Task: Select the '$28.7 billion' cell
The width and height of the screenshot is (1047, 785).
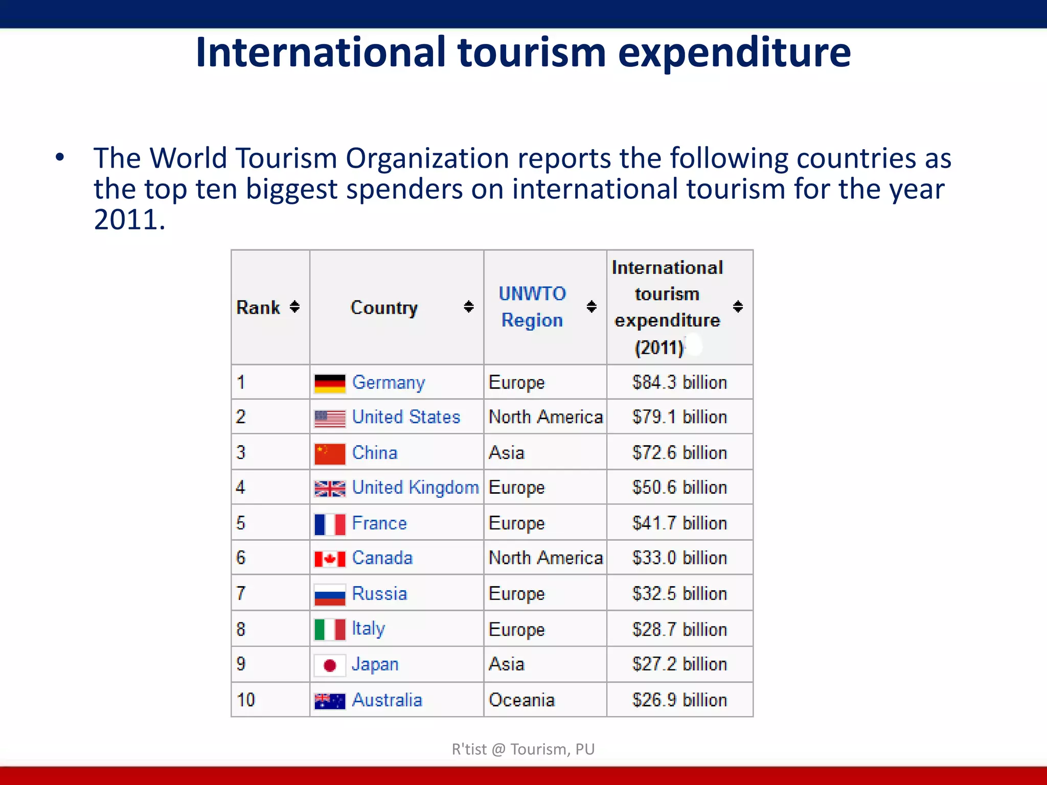Action: (679, 629)
